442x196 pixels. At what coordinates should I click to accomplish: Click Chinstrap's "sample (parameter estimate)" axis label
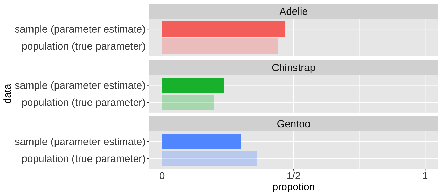click(x=80, y=85)
